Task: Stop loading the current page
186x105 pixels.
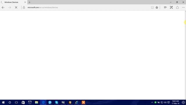Action: click(16, 7)
